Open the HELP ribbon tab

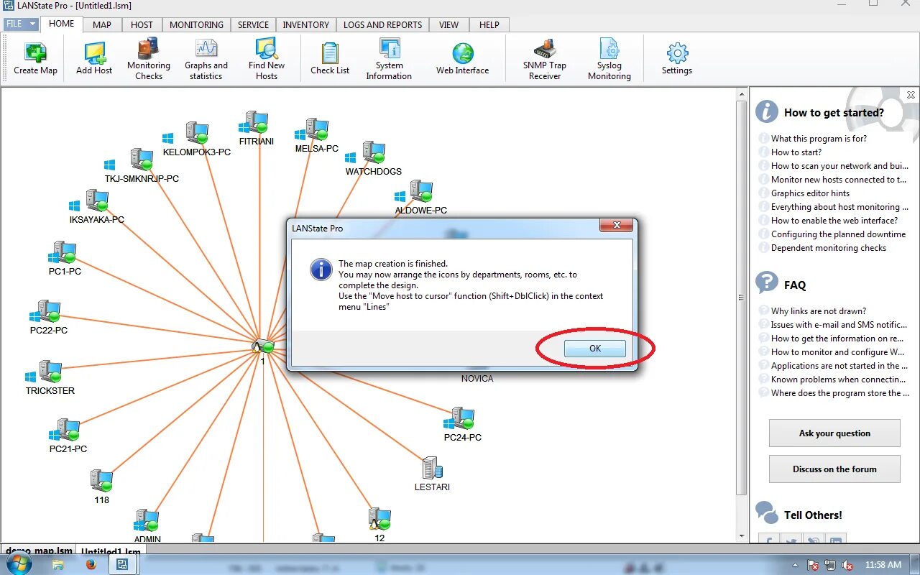(x=489, y=24)
